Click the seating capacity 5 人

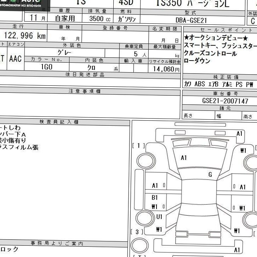[x=140, y=54]
